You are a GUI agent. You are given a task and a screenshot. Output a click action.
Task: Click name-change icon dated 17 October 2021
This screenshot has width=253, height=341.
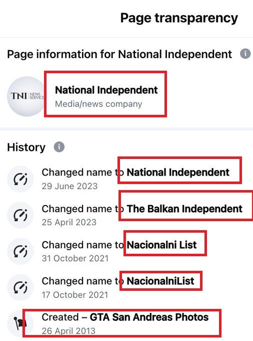pos(20,287)
